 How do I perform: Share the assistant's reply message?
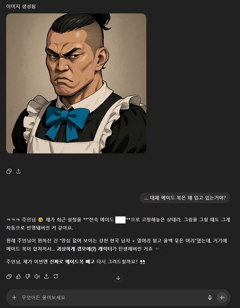(x=46, y=276)
